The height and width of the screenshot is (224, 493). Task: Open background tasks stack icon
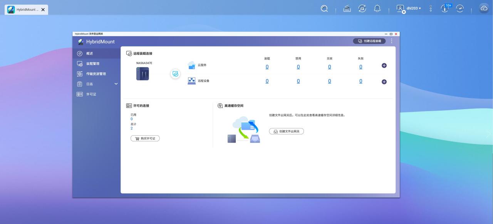[347, 8]
